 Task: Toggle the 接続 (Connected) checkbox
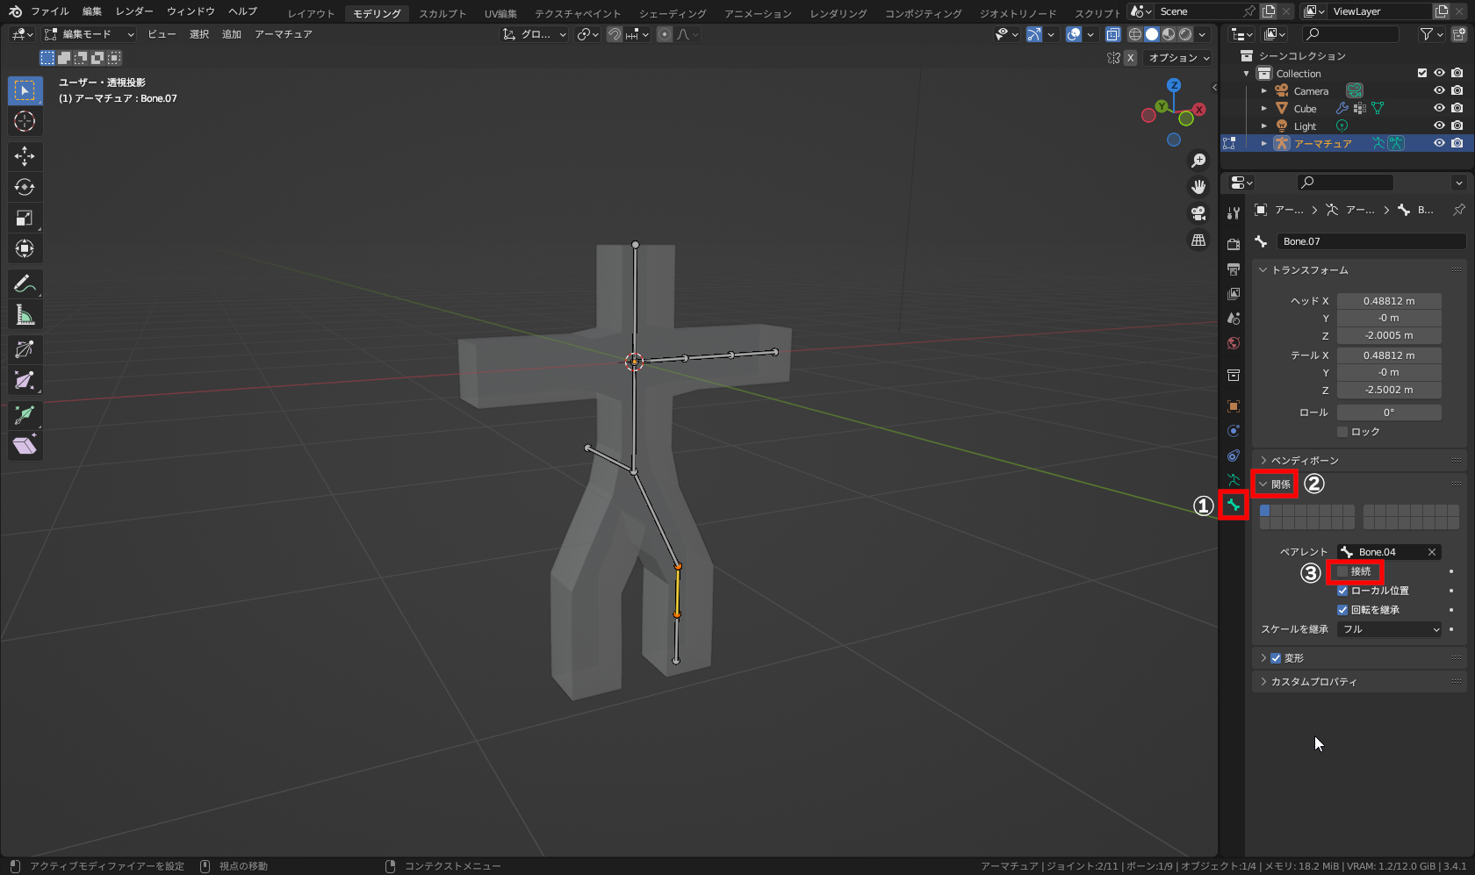point(1342,571)
